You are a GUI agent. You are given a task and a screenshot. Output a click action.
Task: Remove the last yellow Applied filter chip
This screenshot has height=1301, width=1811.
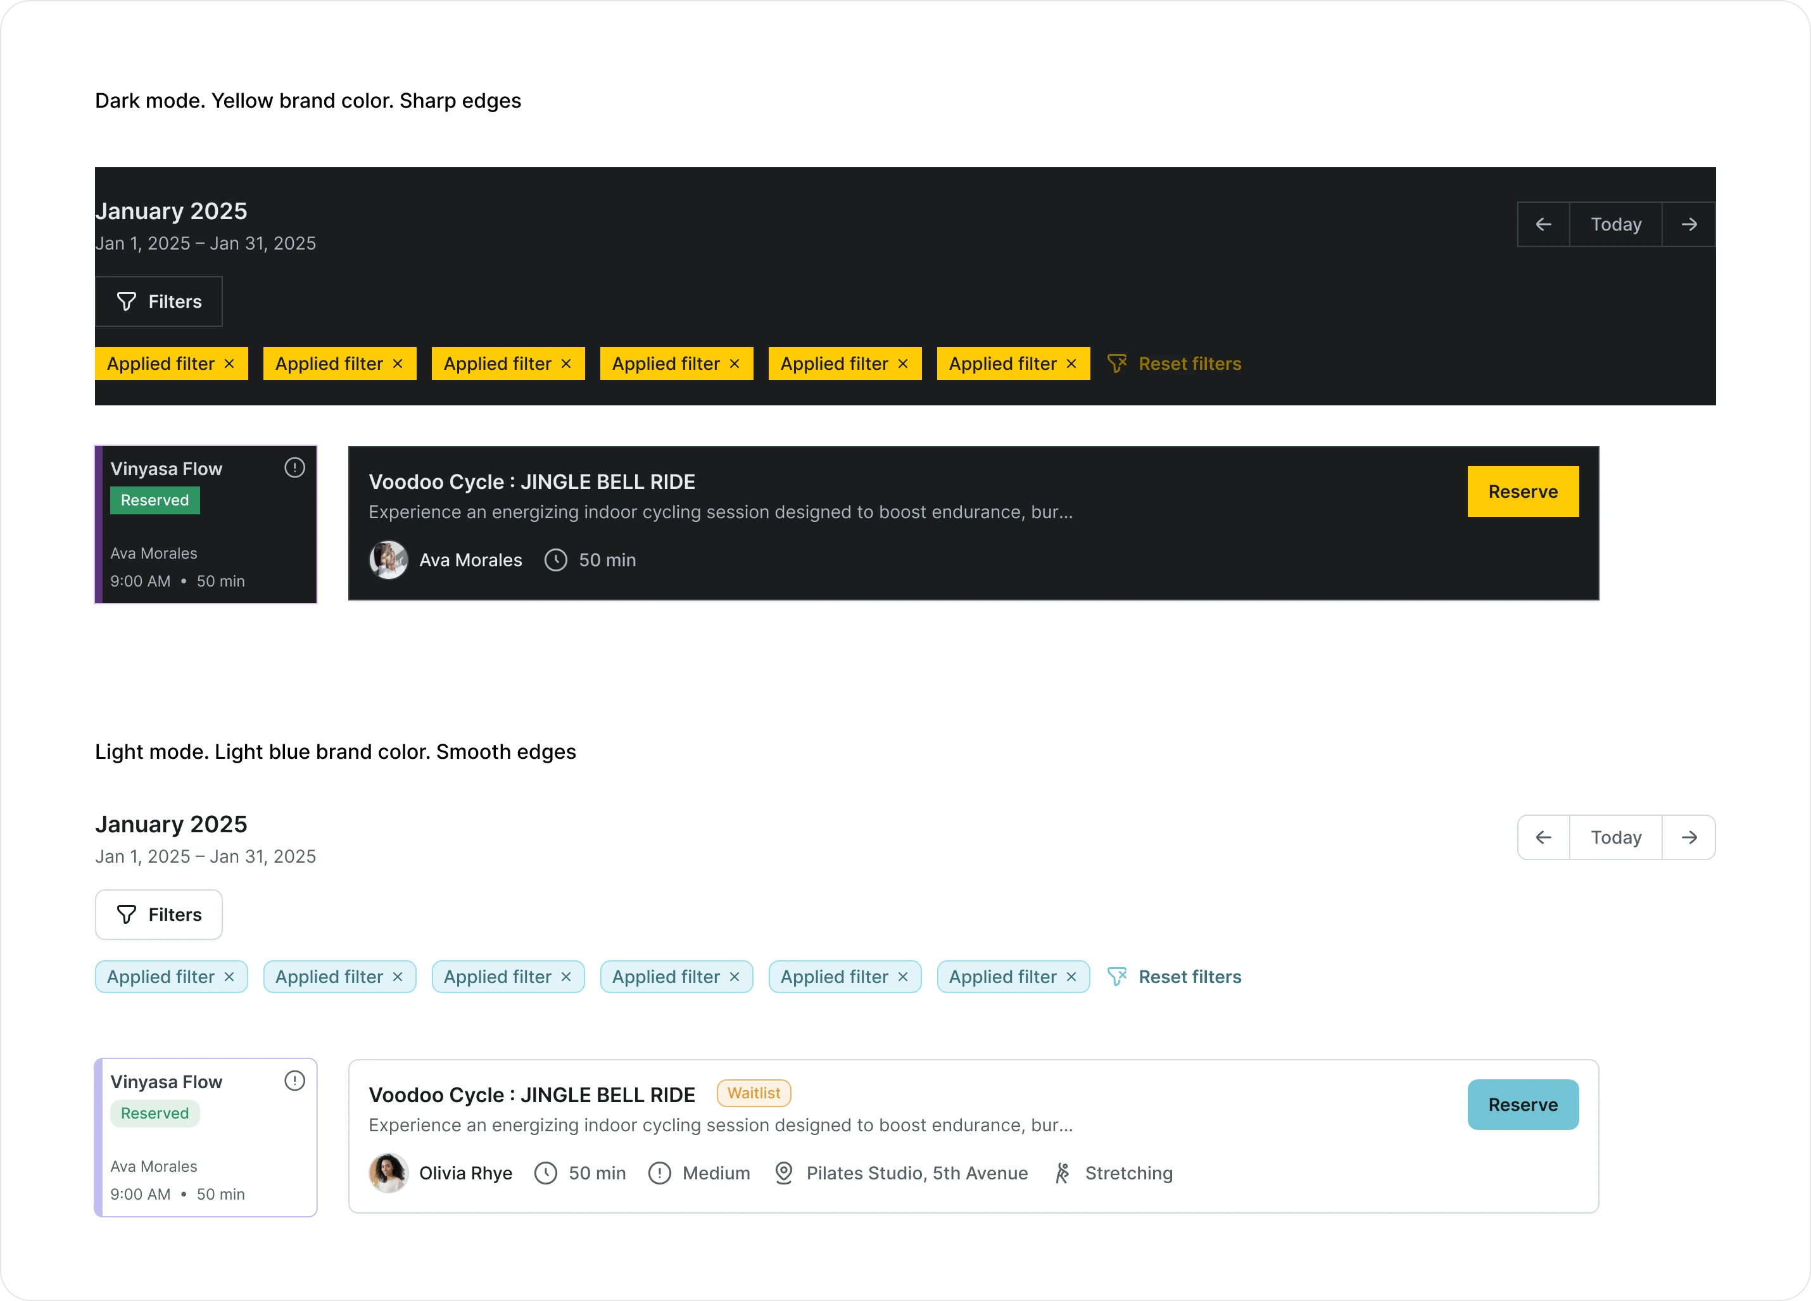click(1071, 364)
